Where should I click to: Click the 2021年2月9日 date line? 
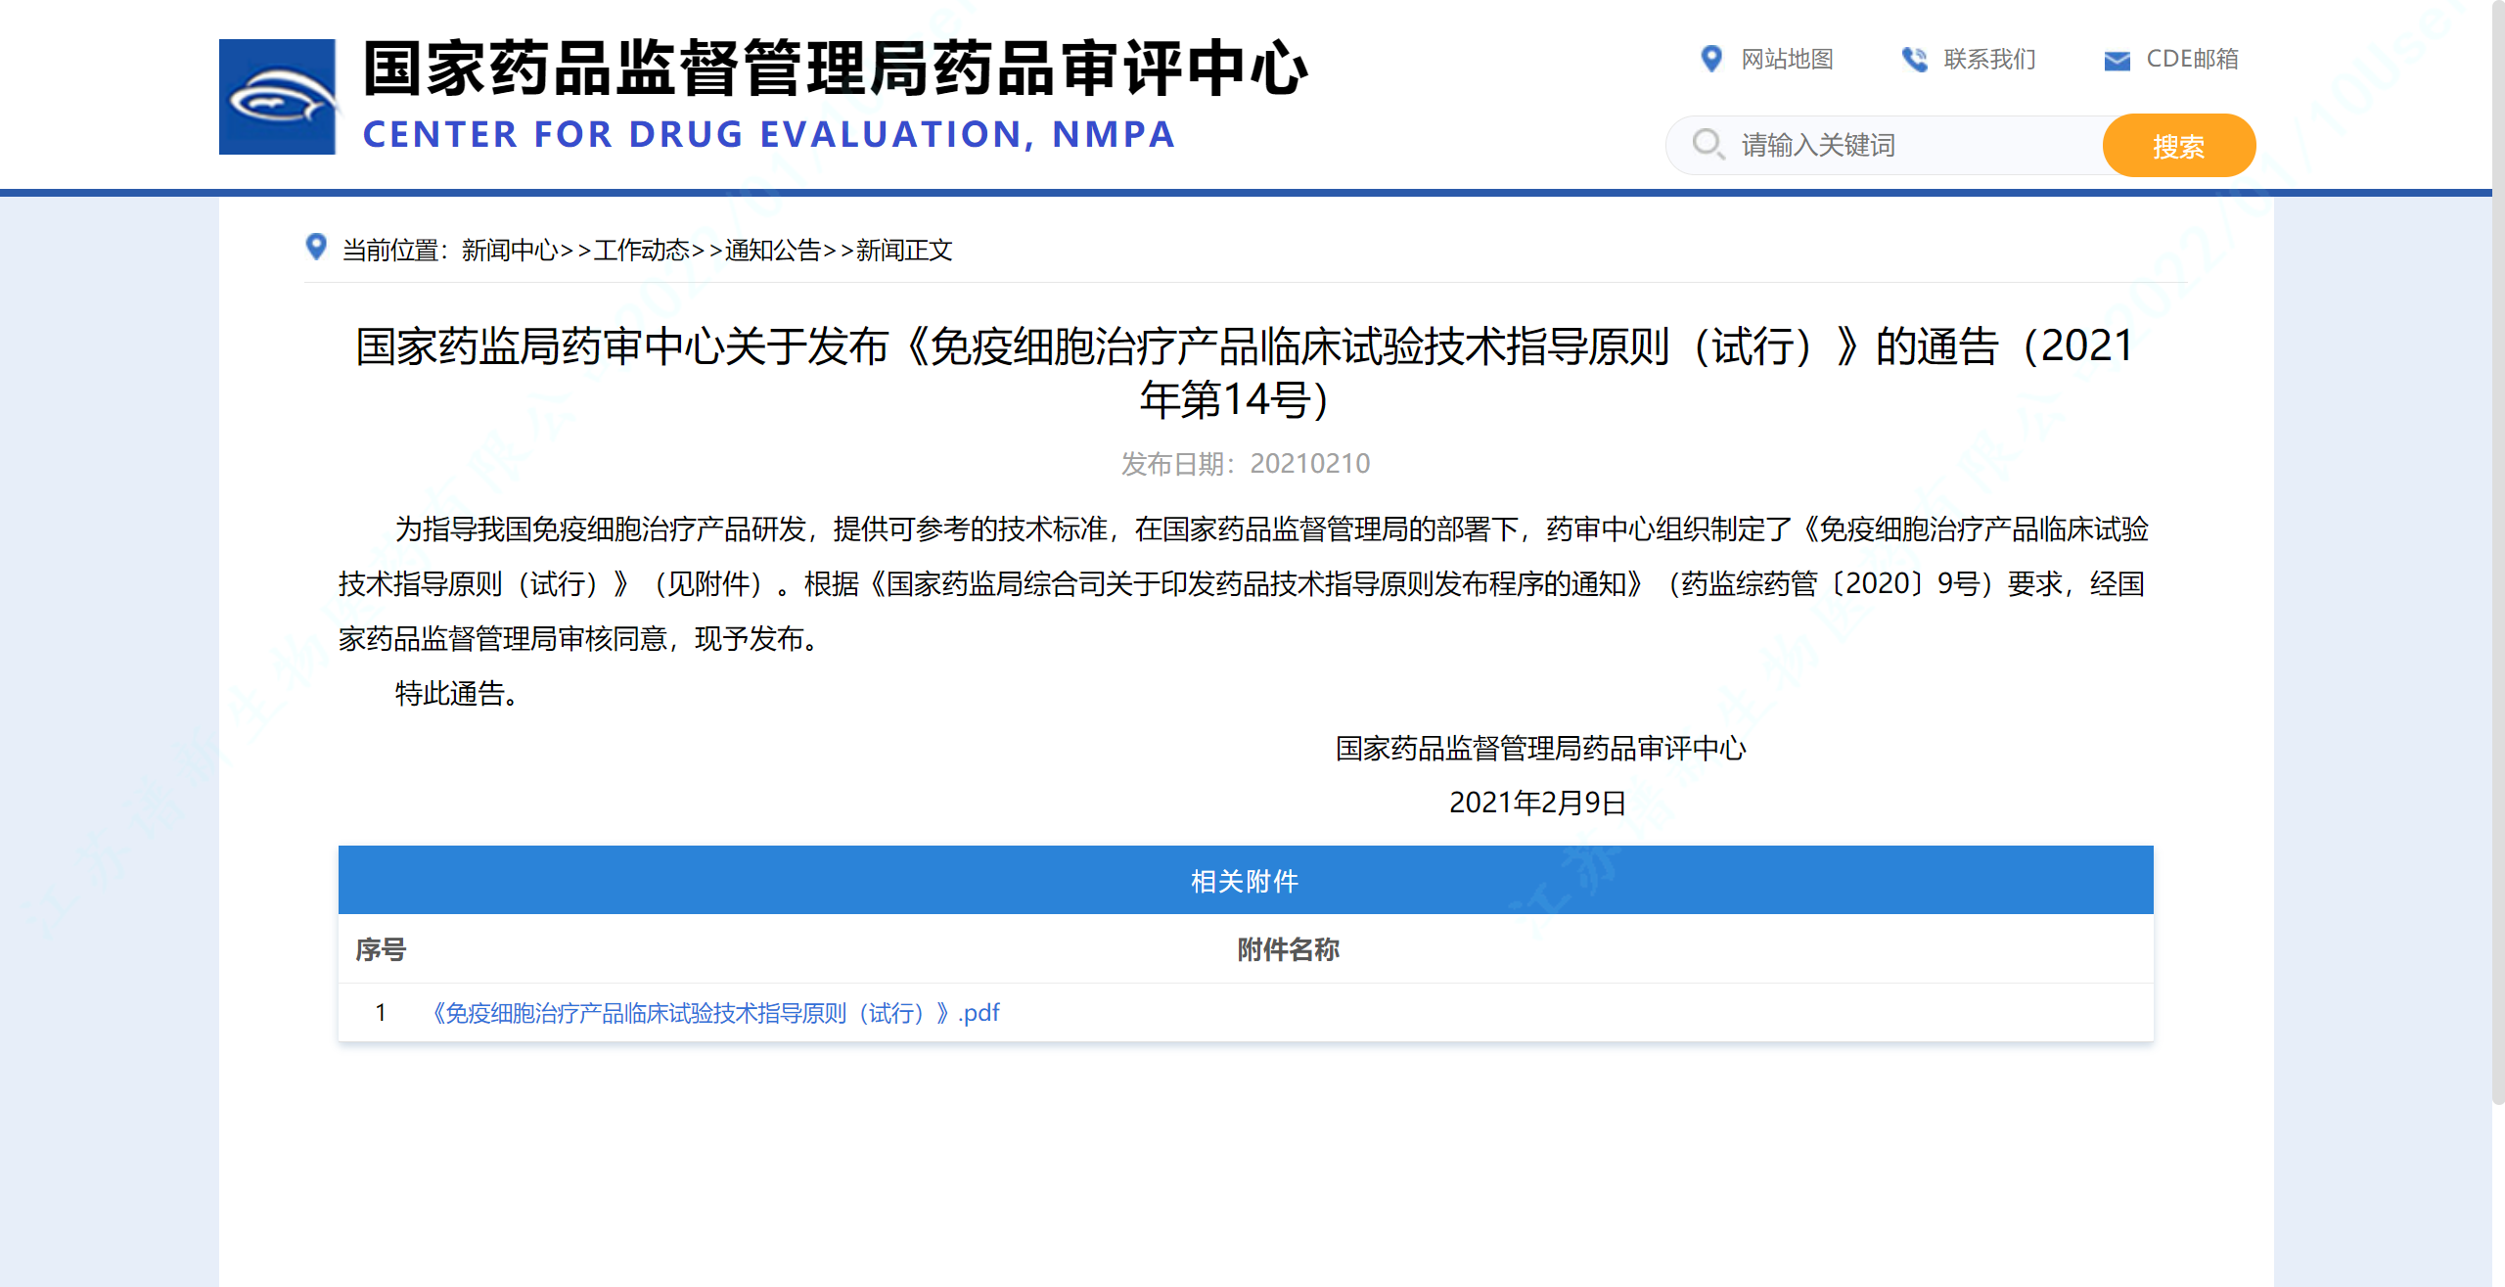pyautogui.click(x=1538, y=803)
